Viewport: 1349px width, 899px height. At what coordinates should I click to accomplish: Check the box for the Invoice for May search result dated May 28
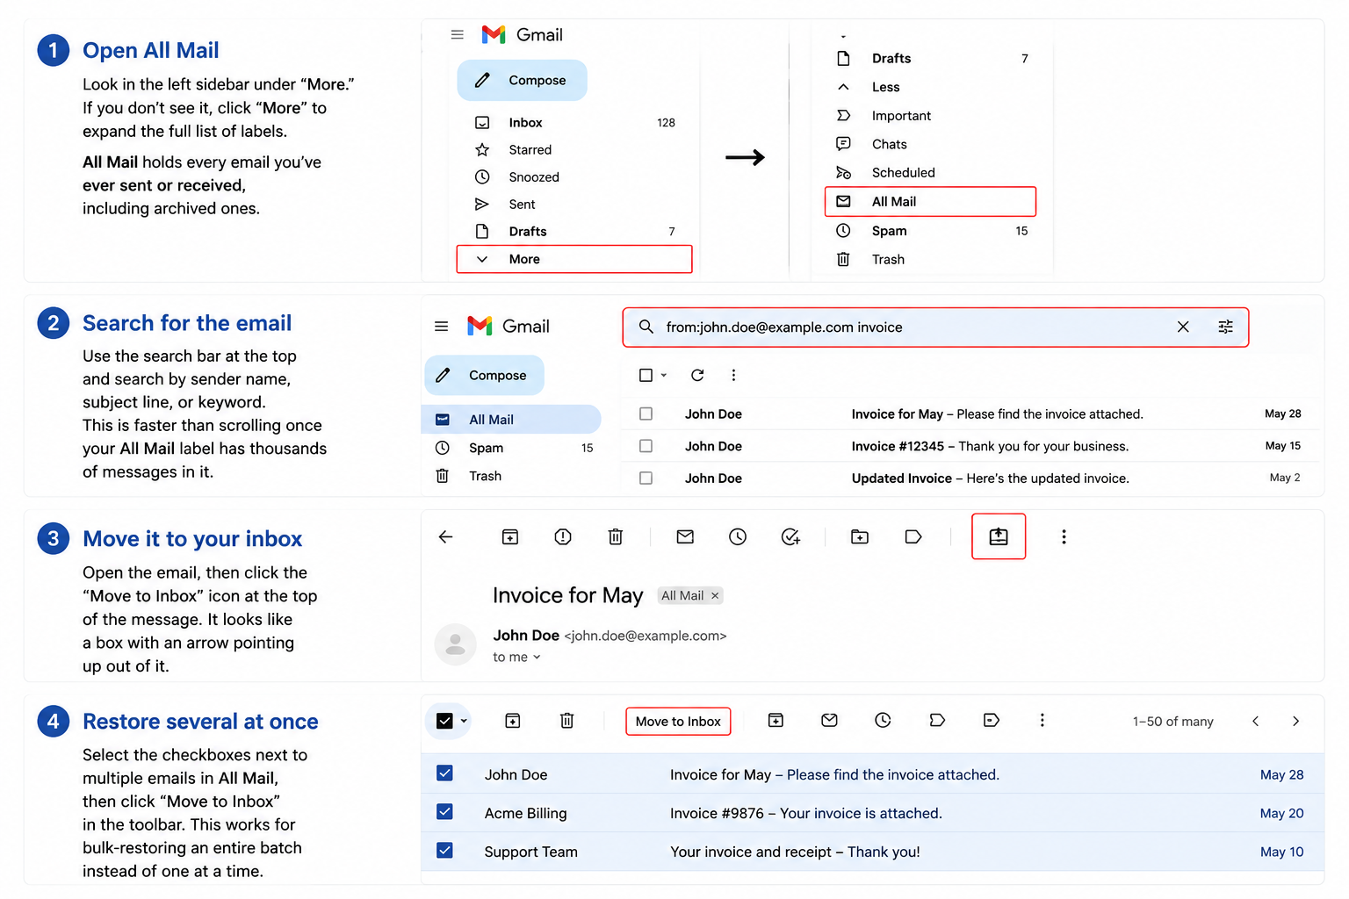tap(646, 414)
